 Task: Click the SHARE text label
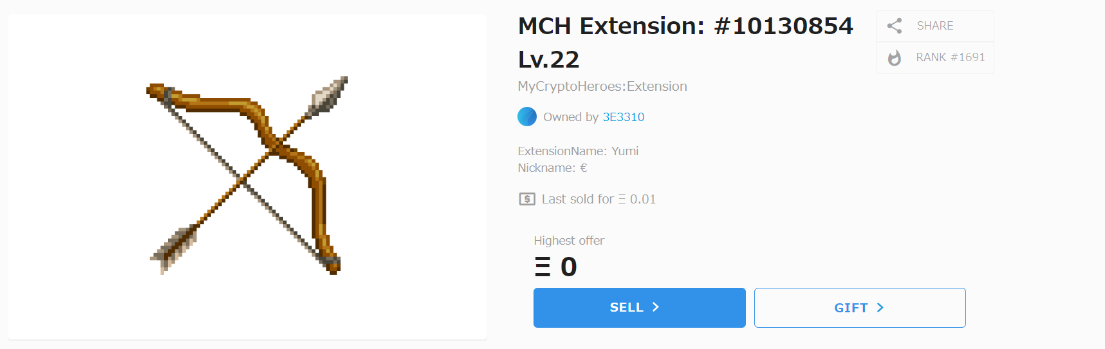coord(934,26)
